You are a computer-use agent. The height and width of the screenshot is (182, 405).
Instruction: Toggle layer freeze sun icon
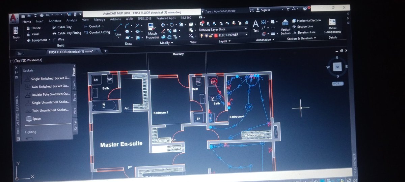coord(206,35)
